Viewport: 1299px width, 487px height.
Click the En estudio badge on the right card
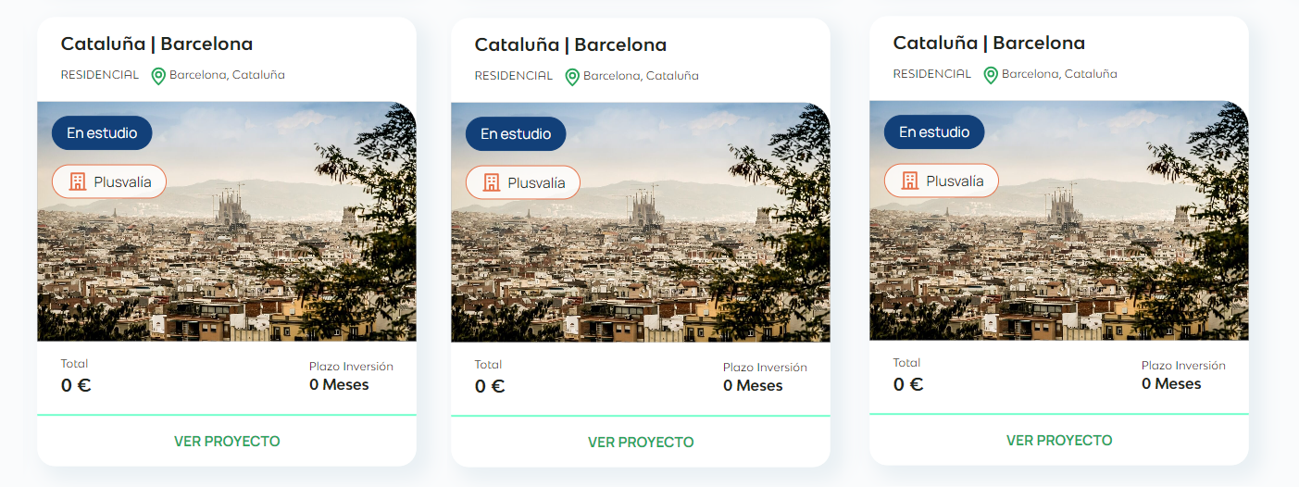click(x=934, y=132)
